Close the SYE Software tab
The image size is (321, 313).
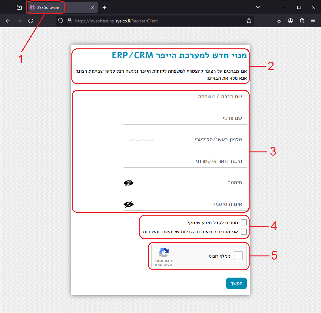coord(93,7)
